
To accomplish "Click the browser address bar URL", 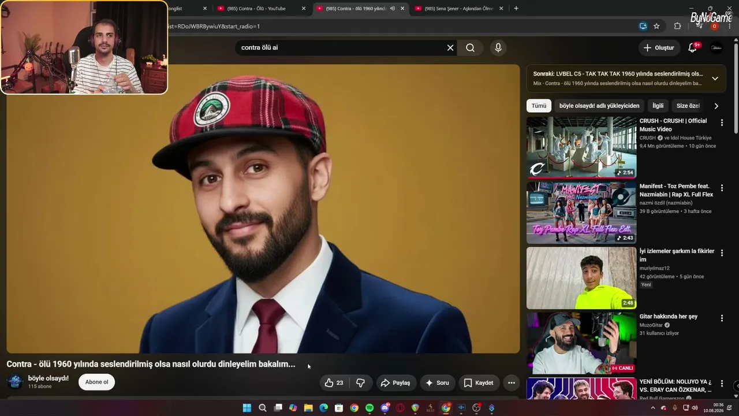I will coord(214,26).
